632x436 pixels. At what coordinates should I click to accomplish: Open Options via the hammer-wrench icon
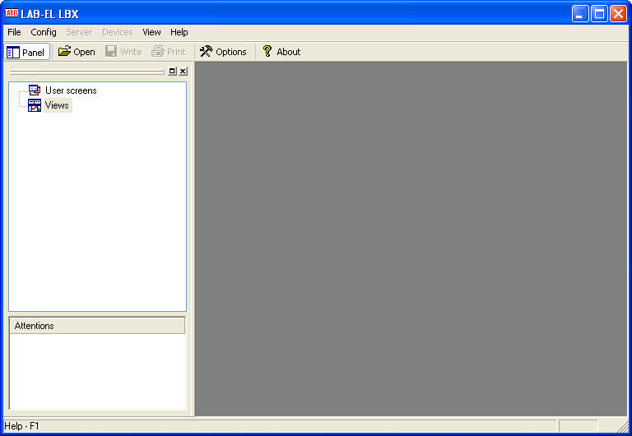[206, 51]
